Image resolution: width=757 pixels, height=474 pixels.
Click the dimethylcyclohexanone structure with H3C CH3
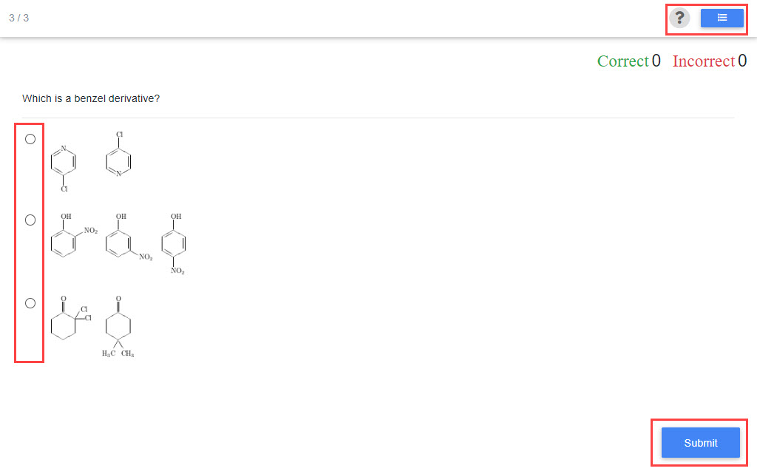point(118,326)
